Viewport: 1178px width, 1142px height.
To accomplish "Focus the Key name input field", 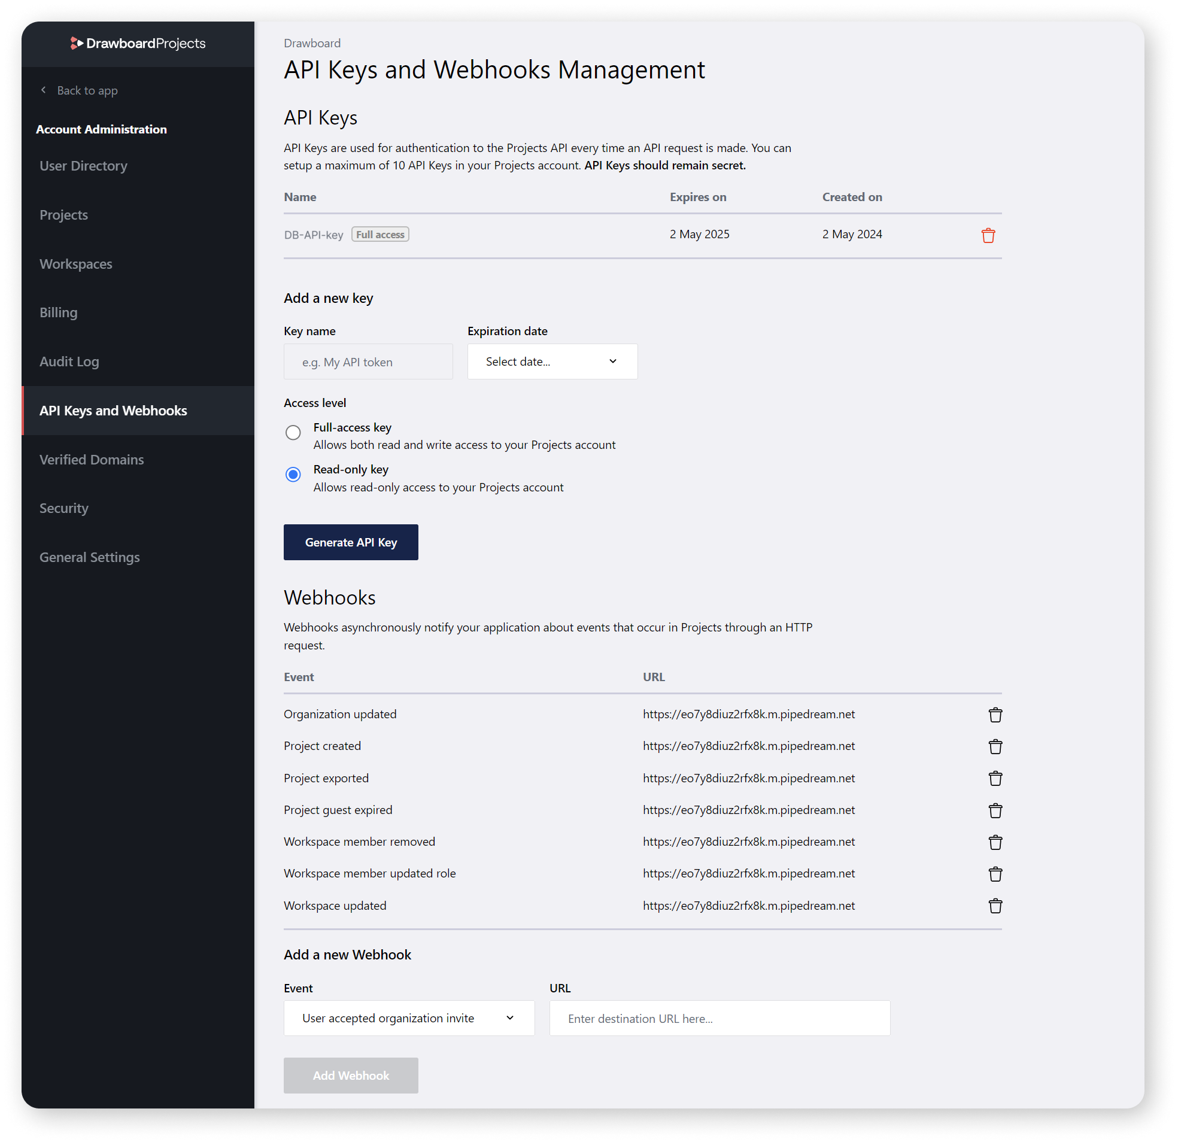I will pos(368,362).
